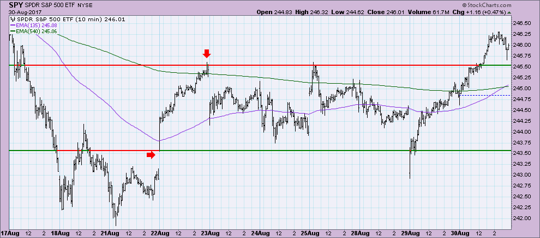The height and width of the screenshot is (238, 540).
Task: Click the 246.00 price axis label
Action: point(521,45)
